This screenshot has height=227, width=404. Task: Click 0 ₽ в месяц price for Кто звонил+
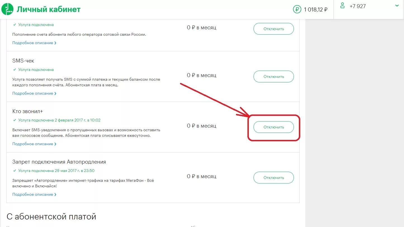(202, 126)
